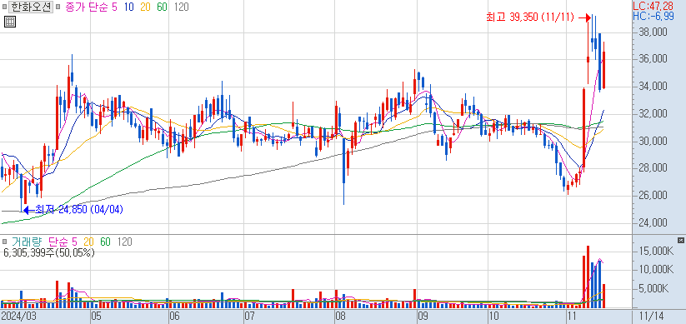Image resolution: width=686 pixels, height=324 pixels.
Task: Click the 34,000 price axis label
Action: click(654, 87)
